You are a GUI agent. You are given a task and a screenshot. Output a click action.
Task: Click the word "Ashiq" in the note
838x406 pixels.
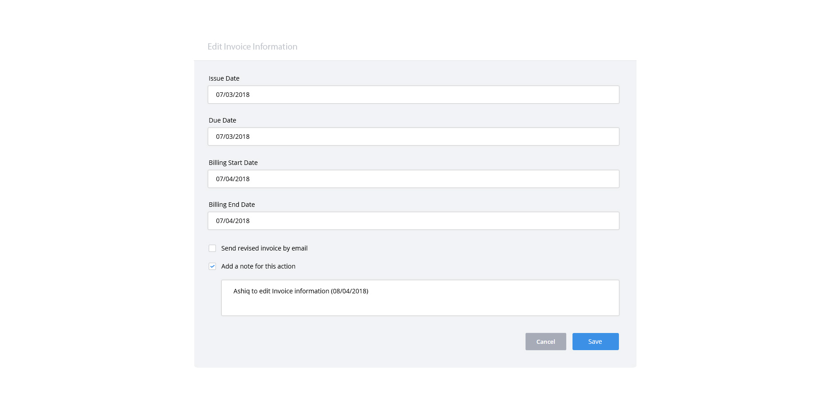pyautogui.click(x=241, y=291)
